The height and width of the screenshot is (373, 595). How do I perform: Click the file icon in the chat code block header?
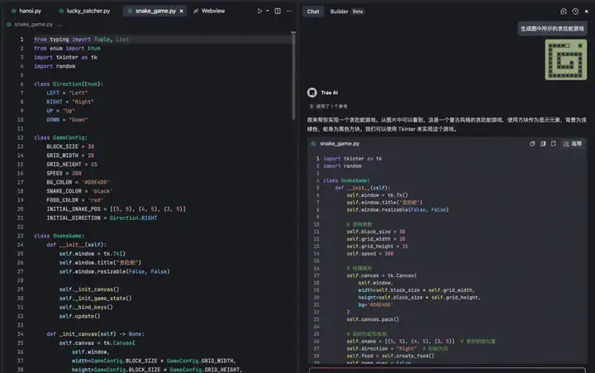coord(313,144)
